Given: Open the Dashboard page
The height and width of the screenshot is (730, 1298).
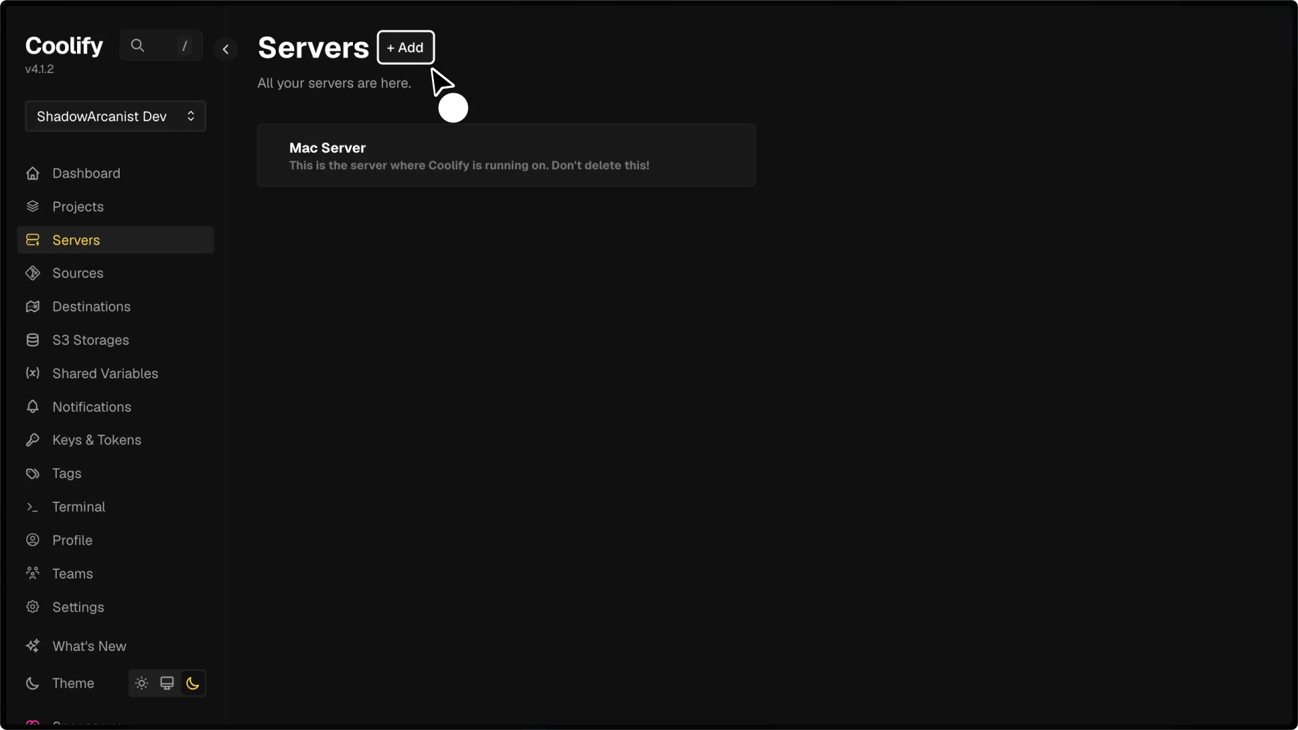Looking at the screenshot, I should click(x=116, y=174).
